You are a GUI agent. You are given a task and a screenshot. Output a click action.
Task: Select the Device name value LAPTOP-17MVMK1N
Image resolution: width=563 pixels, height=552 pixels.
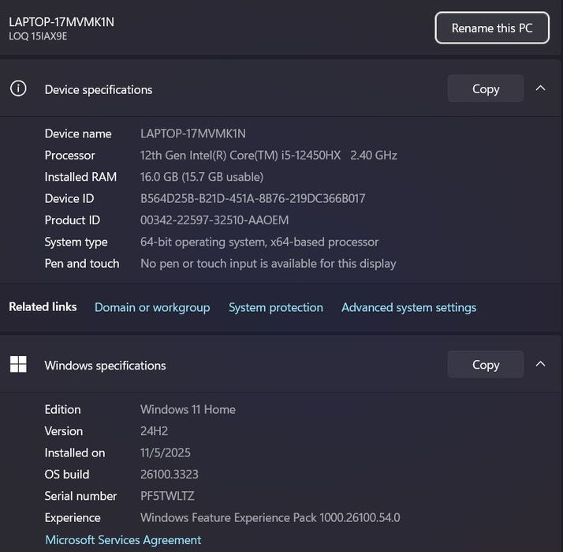193,133
